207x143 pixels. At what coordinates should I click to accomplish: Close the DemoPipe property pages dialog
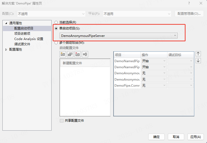pyautogui.click(x=201, y=3)
